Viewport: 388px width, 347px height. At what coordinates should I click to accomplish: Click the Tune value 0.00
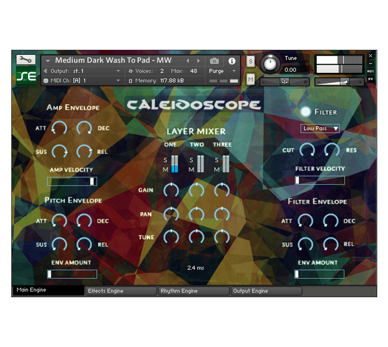tap(290, 70)
